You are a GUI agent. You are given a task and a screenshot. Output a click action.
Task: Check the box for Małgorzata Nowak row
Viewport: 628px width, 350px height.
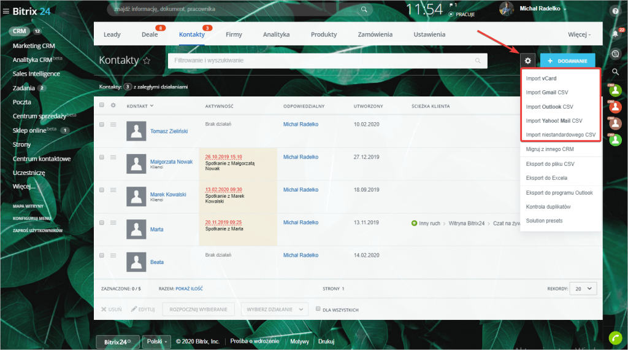(x=102, y=158)
